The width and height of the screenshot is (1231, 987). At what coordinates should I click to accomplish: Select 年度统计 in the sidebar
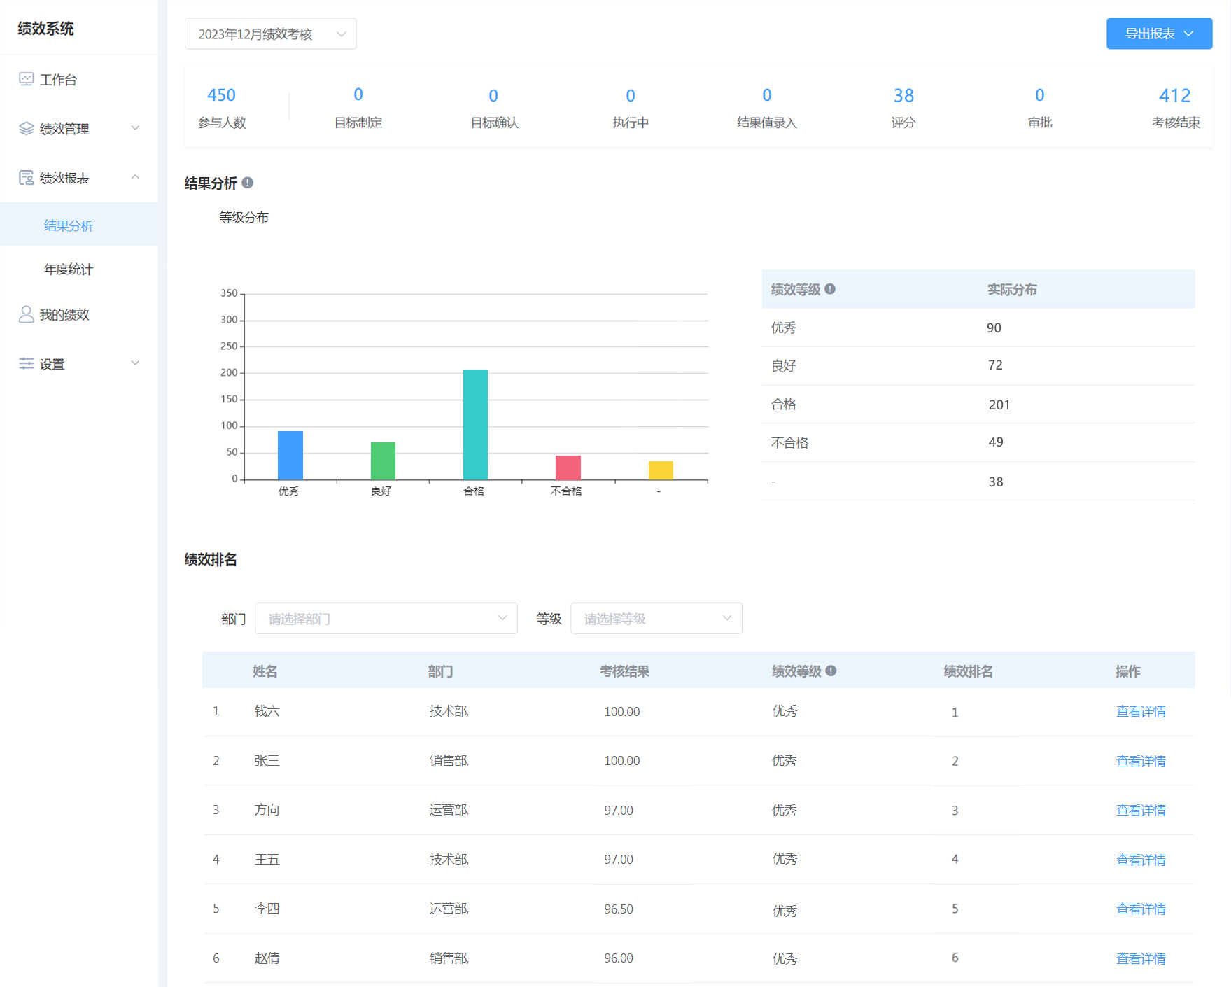69,269
